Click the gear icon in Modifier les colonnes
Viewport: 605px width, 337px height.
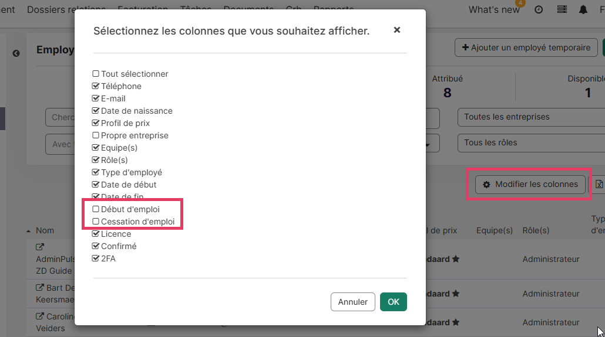[x=486, y=185]
